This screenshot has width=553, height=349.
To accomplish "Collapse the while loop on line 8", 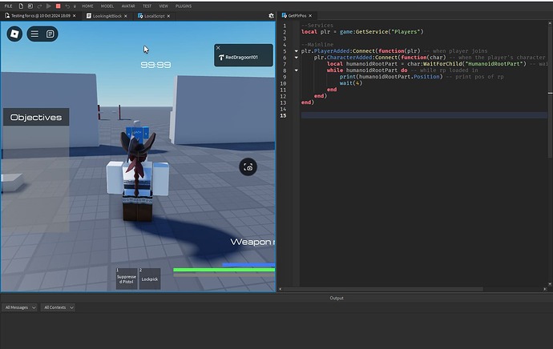I will pyautogui.click(x=296, y=70).
